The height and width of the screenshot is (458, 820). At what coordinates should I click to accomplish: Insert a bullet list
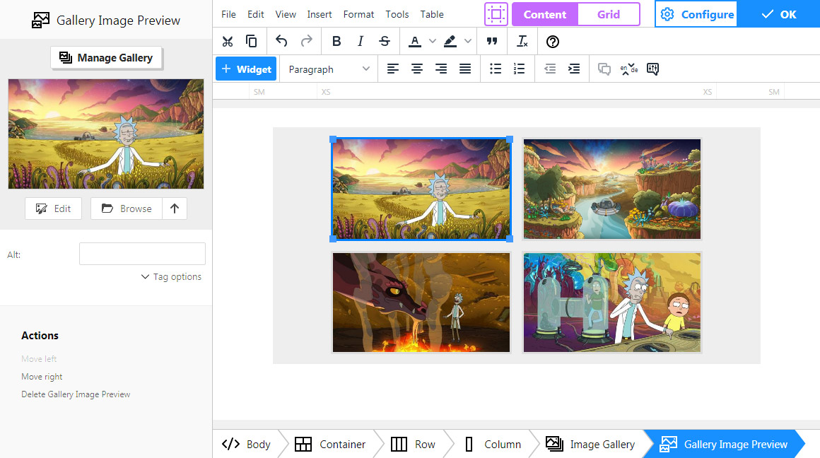coord(496,69)
